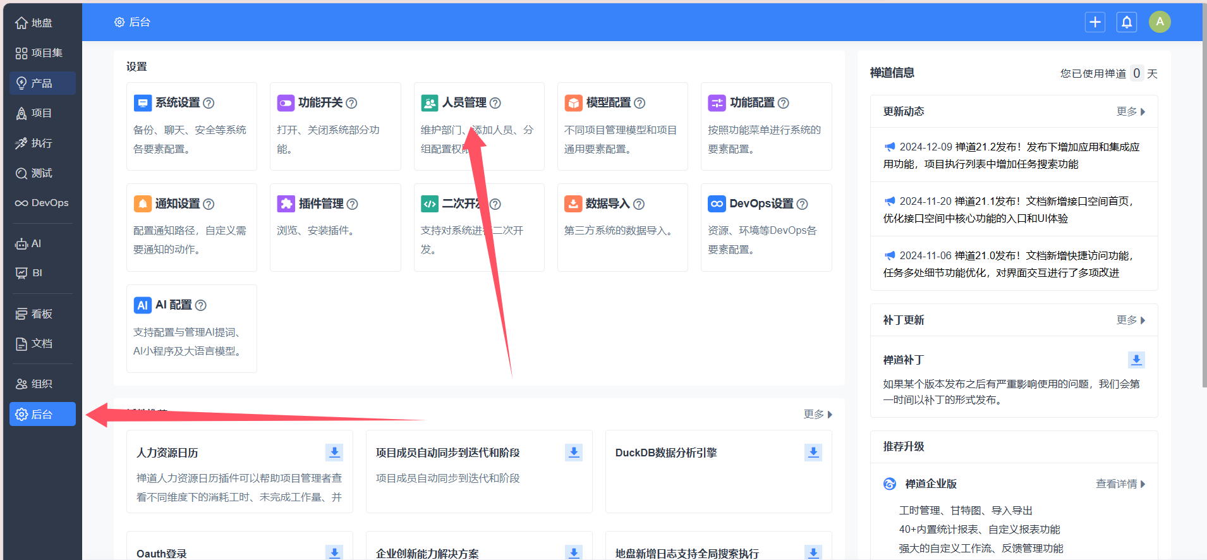View 查看详情 for 禅道企业版
This screenshot has height=560, width=1207.
(x=1120, y=484)
